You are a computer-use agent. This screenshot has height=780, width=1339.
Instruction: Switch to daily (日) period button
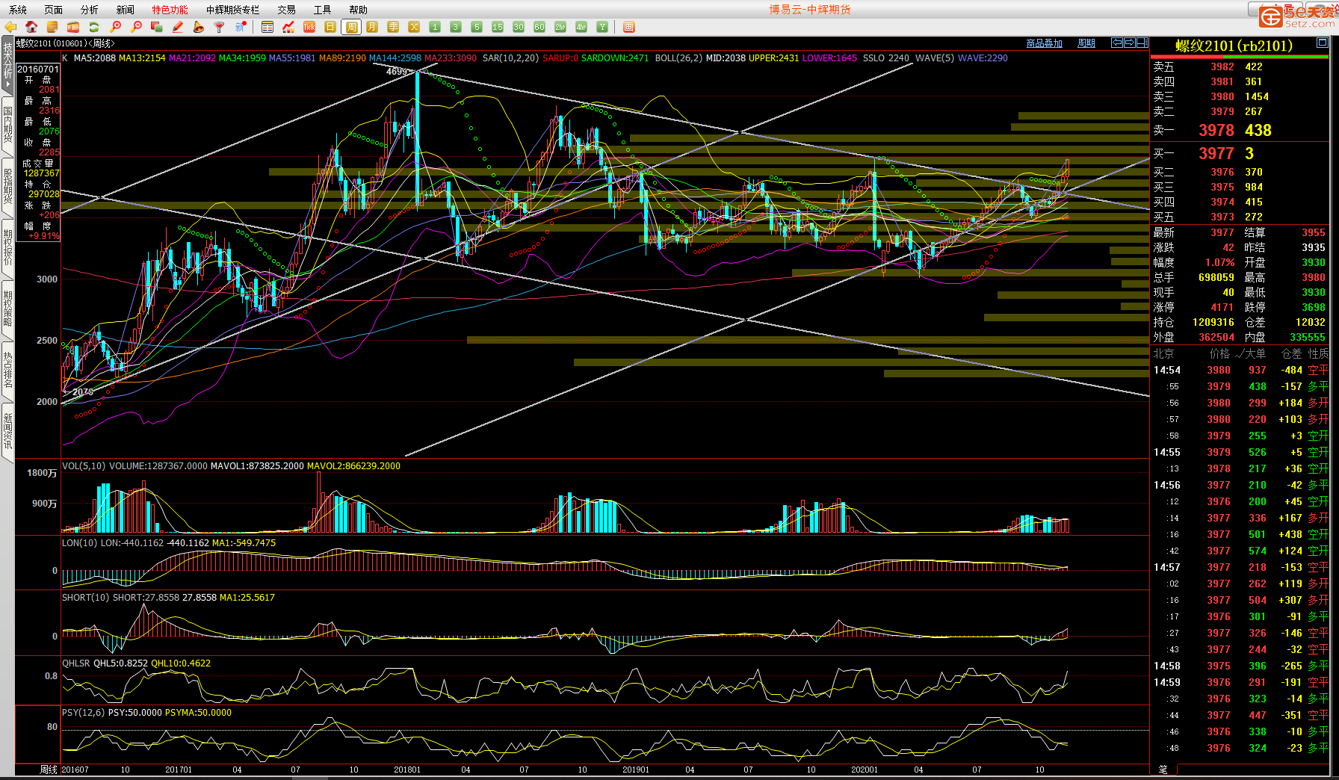point(330,27)
